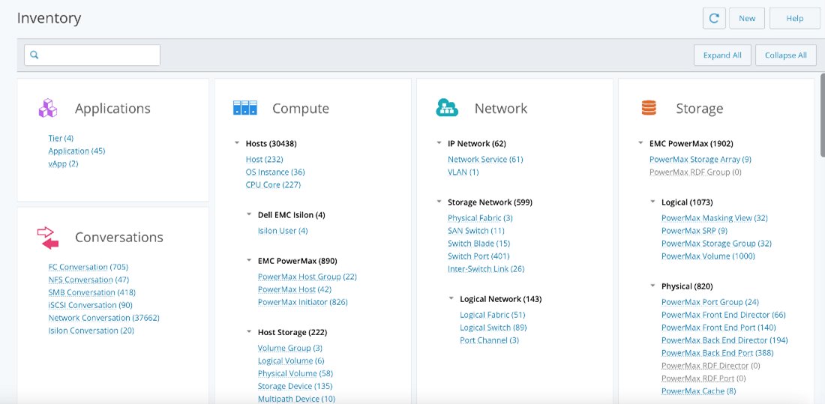Viewport: 825px width, 404px height.
Task: Collapse the IP Network (62) group
Action: point(439,143)
